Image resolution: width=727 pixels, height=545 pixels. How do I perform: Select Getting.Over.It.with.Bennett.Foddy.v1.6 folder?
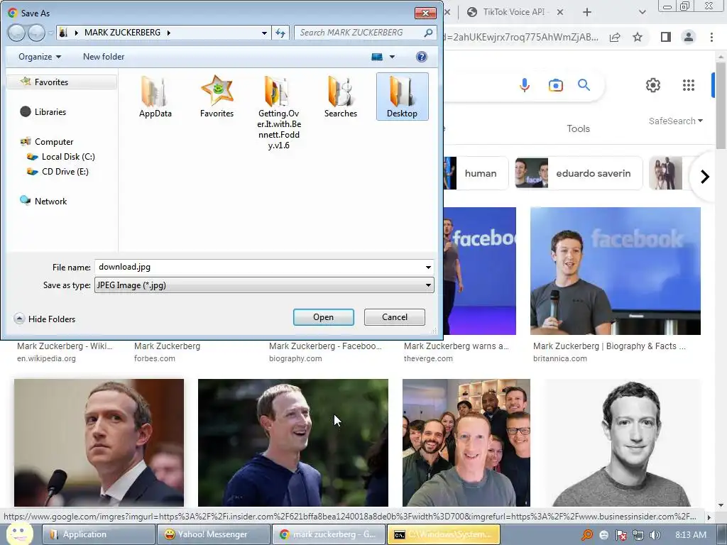(278, 113)
